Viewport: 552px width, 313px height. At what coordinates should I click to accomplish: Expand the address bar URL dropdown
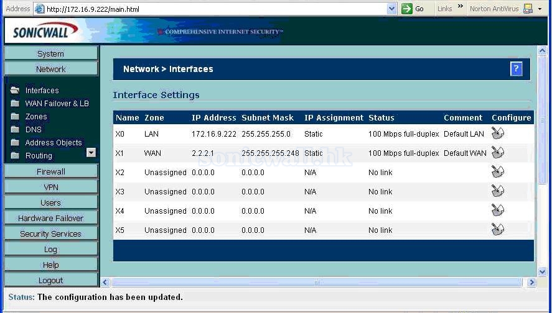point(391,9)
